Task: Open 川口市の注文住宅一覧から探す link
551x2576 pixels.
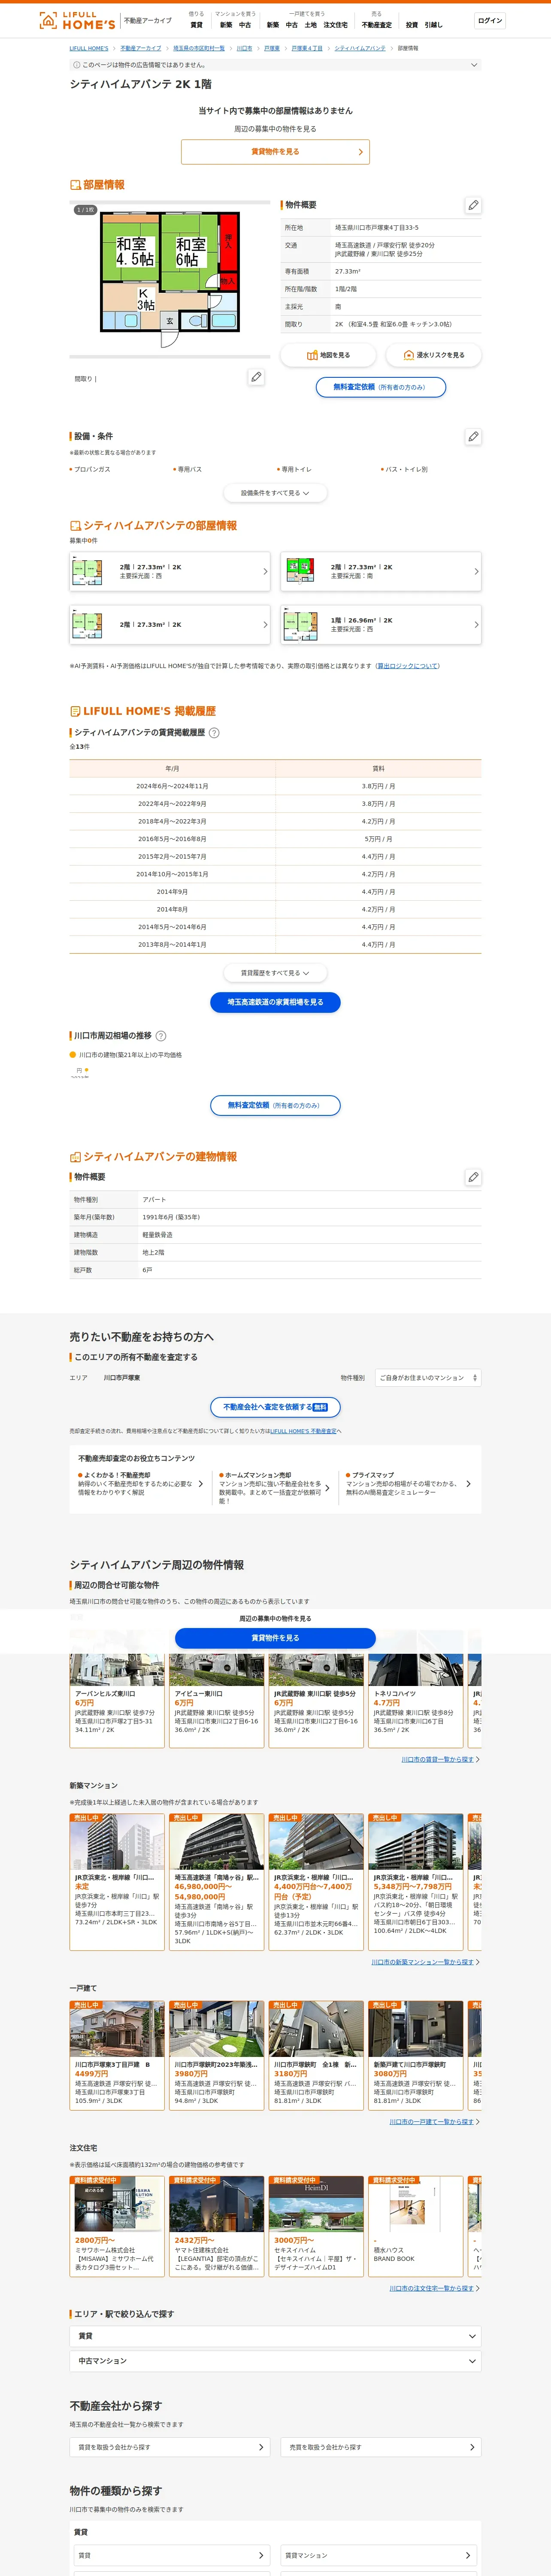Action: [432, 2288]
